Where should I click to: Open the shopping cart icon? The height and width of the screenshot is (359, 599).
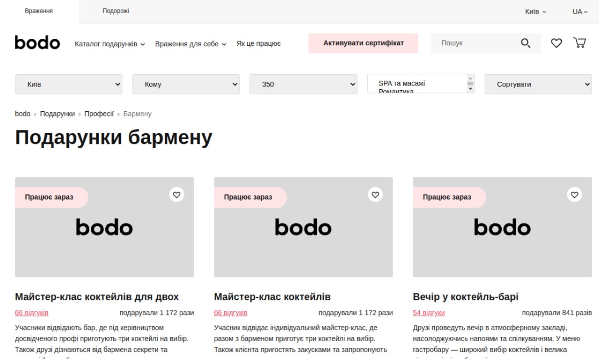coord(579,43)
